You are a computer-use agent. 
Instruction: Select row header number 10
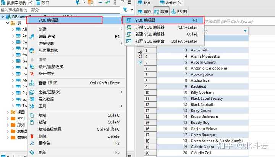point(150,93)
